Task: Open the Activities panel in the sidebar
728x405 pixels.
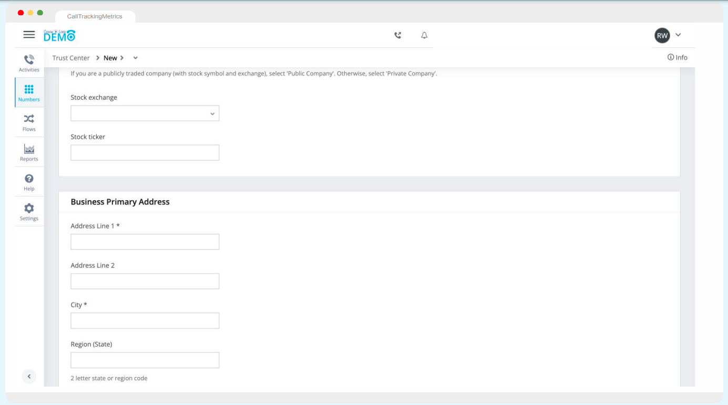Action: pos(29,63)
